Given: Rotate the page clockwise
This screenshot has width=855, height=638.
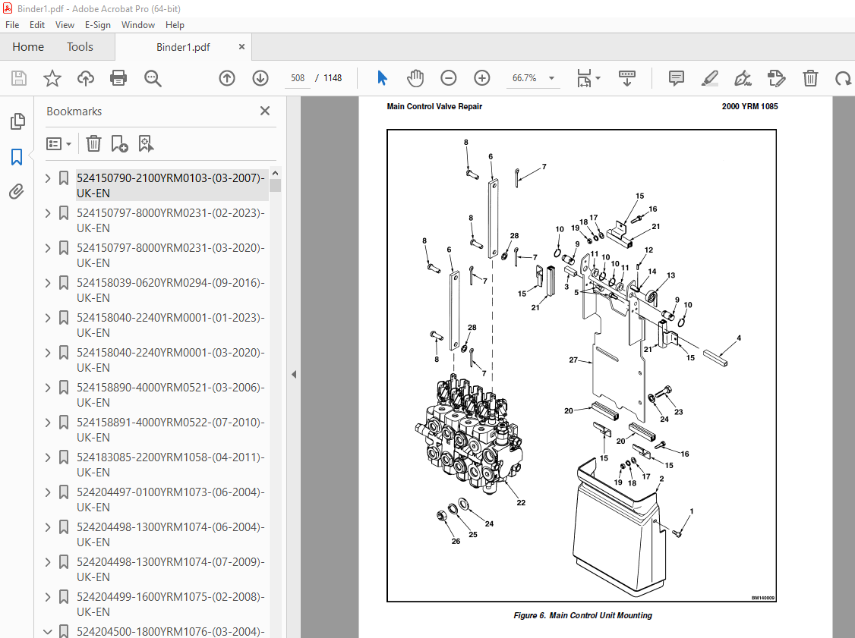Looking at the screenshot, I should tap(843, 78).
